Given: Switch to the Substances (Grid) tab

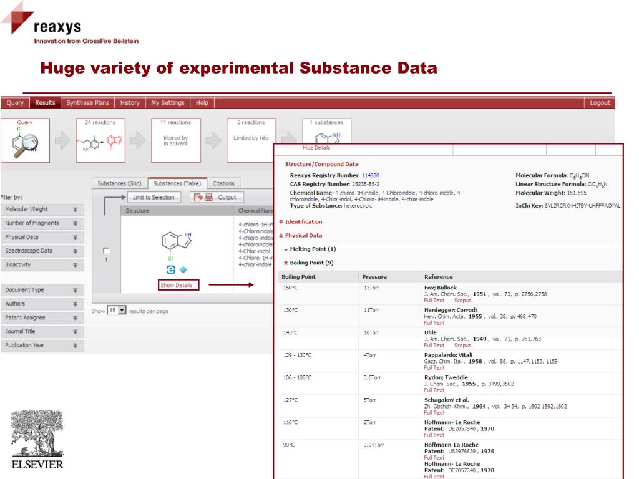Looking at the screenshot, I should [x=119, y=183].
